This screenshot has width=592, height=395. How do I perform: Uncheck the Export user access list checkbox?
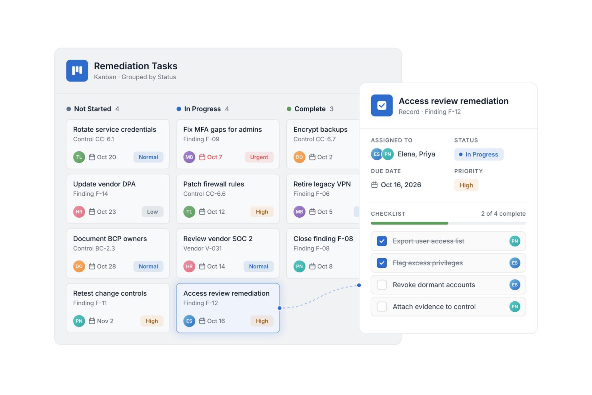(x=382, y=241)
